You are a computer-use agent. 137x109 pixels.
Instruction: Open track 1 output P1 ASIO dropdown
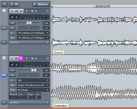(x=33, y=38)
